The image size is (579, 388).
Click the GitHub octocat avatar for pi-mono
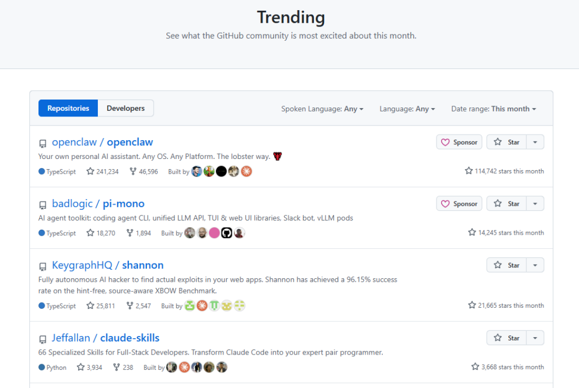227,233
